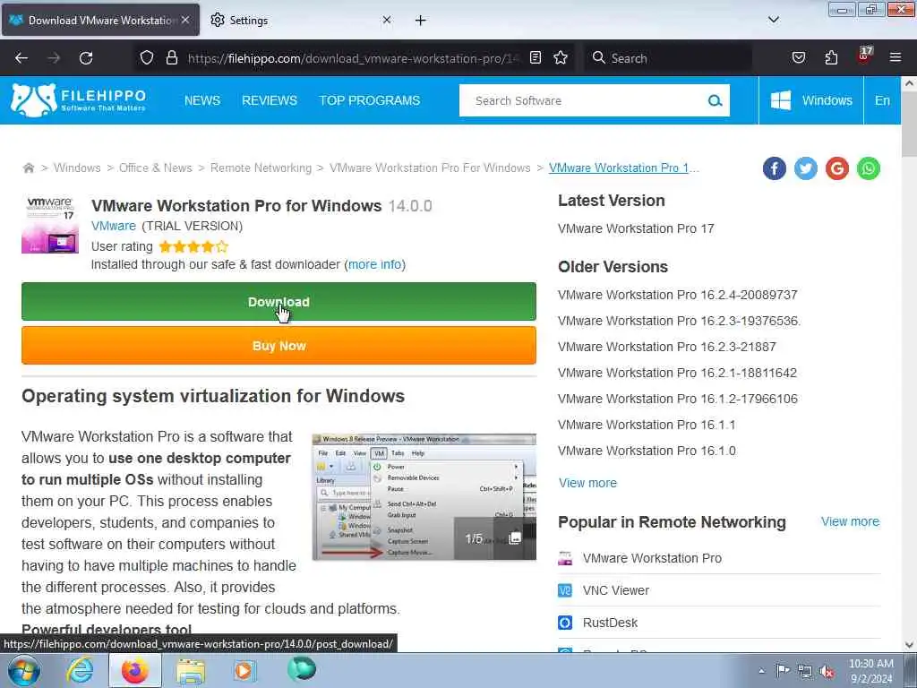Click the muted volume tray icon
917x688 pixels.
point(827,672)
